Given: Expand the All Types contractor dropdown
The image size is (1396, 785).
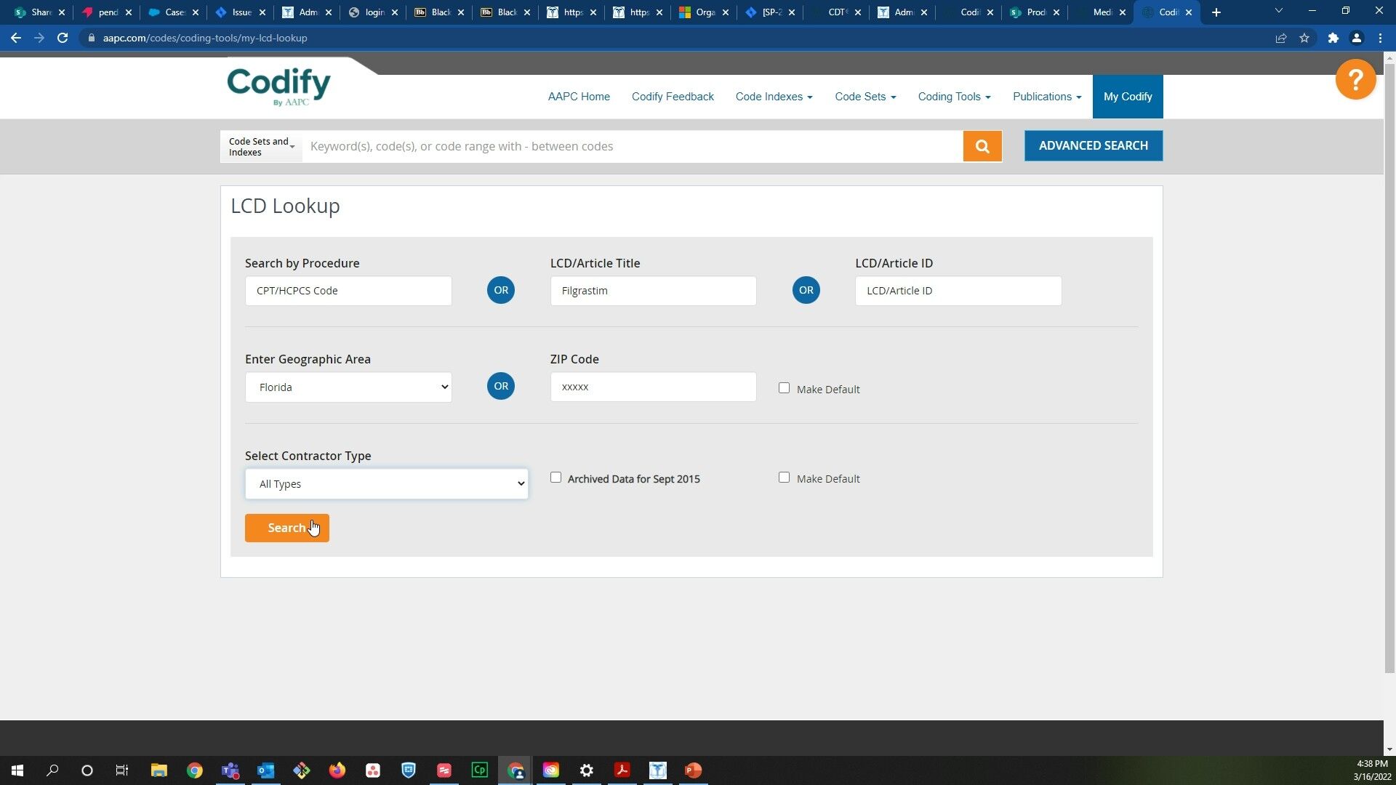Looking at the screenshot, I should tap(386, 483).
